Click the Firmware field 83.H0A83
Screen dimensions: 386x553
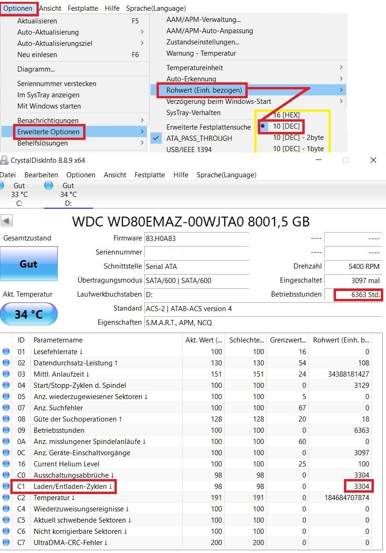coord(197,239)
